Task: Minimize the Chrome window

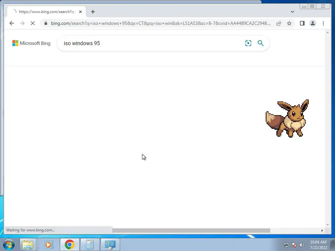Action: click(x=304, y=6)
